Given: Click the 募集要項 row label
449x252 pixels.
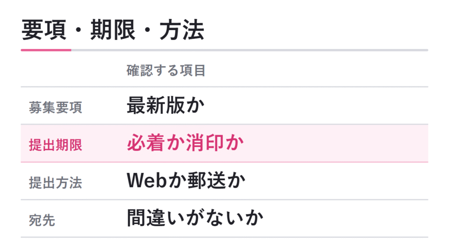Looking at the screenshot, I should [x=56, y=108].
